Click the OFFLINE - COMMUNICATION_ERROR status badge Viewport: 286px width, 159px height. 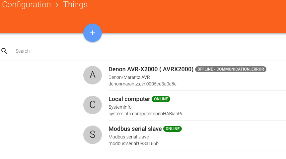click(x=231, y=69)
